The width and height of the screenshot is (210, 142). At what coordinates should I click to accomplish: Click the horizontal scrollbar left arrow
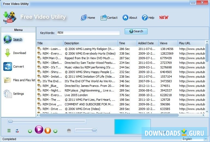coord(38,115)
